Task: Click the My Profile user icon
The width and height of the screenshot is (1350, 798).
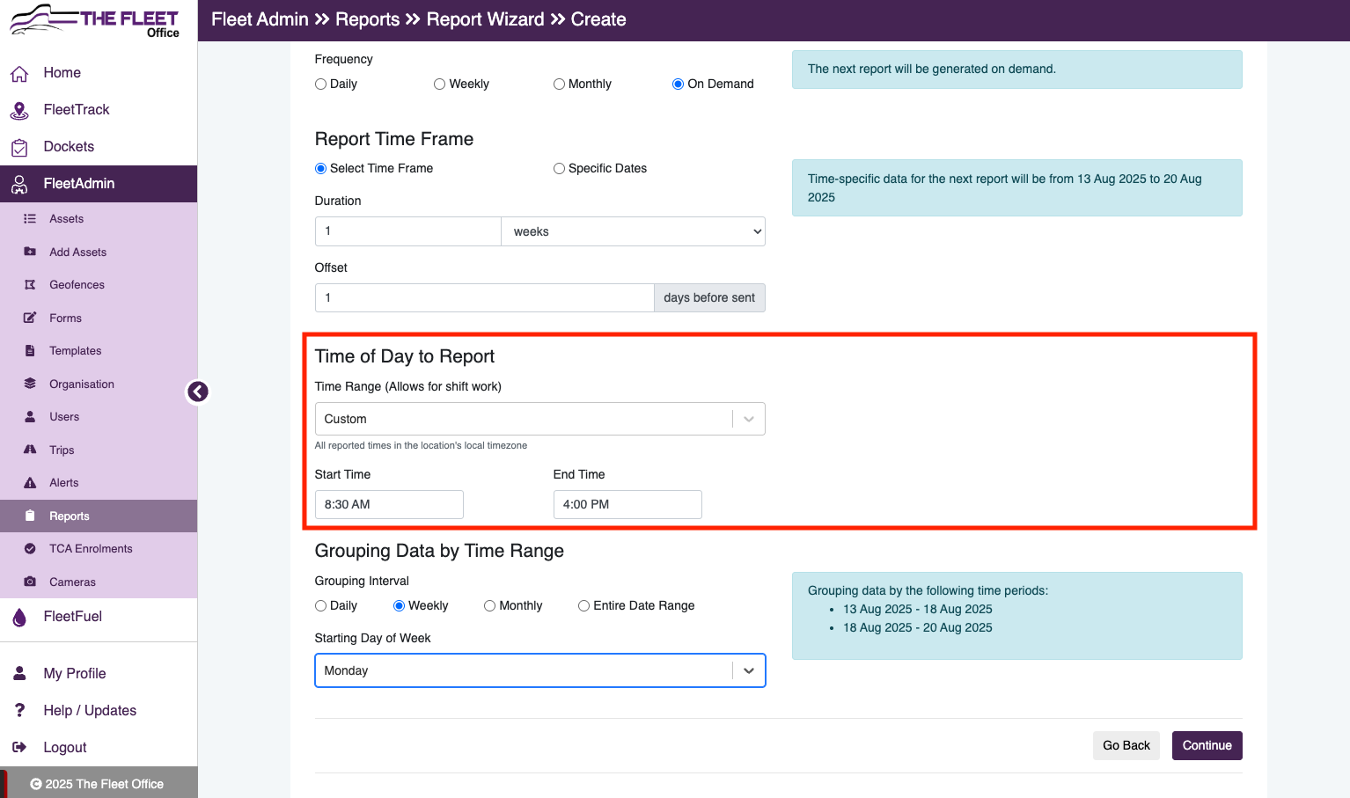Action: point(19,674)
